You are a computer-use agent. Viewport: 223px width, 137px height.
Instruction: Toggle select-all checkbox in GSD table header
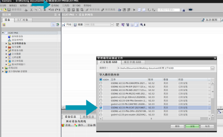pos(101,80)
